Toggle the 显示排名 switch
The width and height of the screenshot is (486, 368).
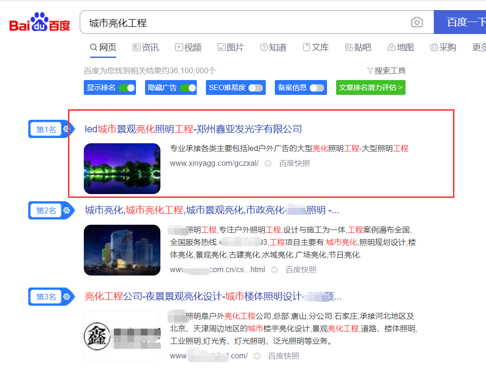coord(127,88)
